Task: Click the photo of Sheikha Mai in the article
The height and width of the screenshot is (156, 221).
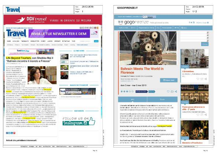Action: click(42, 75)
